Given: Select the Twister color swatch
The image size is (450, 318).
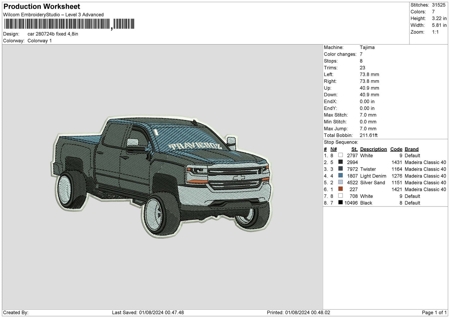Looking at the screenshot, I should 340,169.
